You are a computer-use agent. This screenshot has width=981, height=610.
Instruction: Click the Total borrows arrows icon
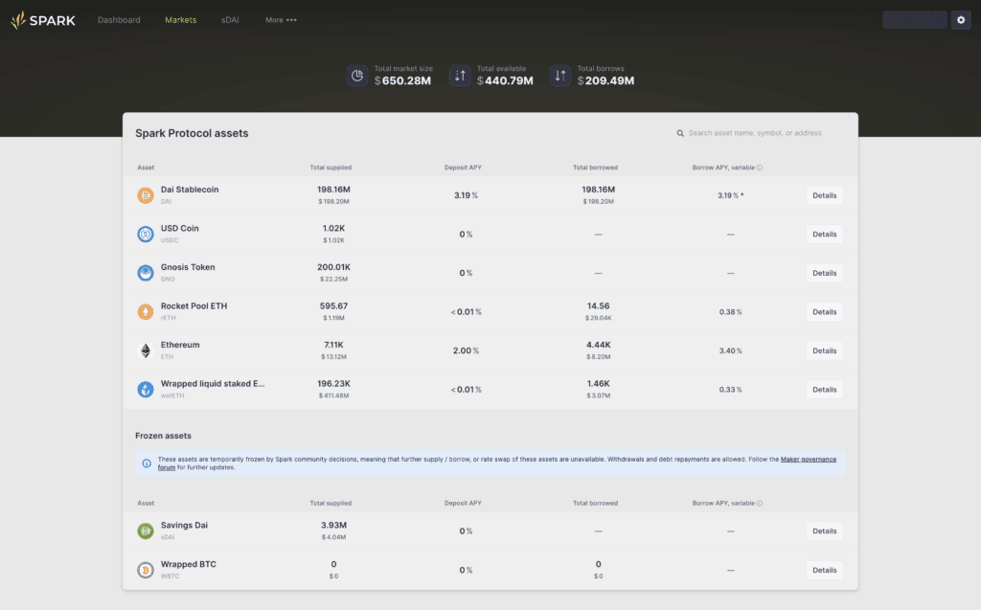[x=560, y=76]
